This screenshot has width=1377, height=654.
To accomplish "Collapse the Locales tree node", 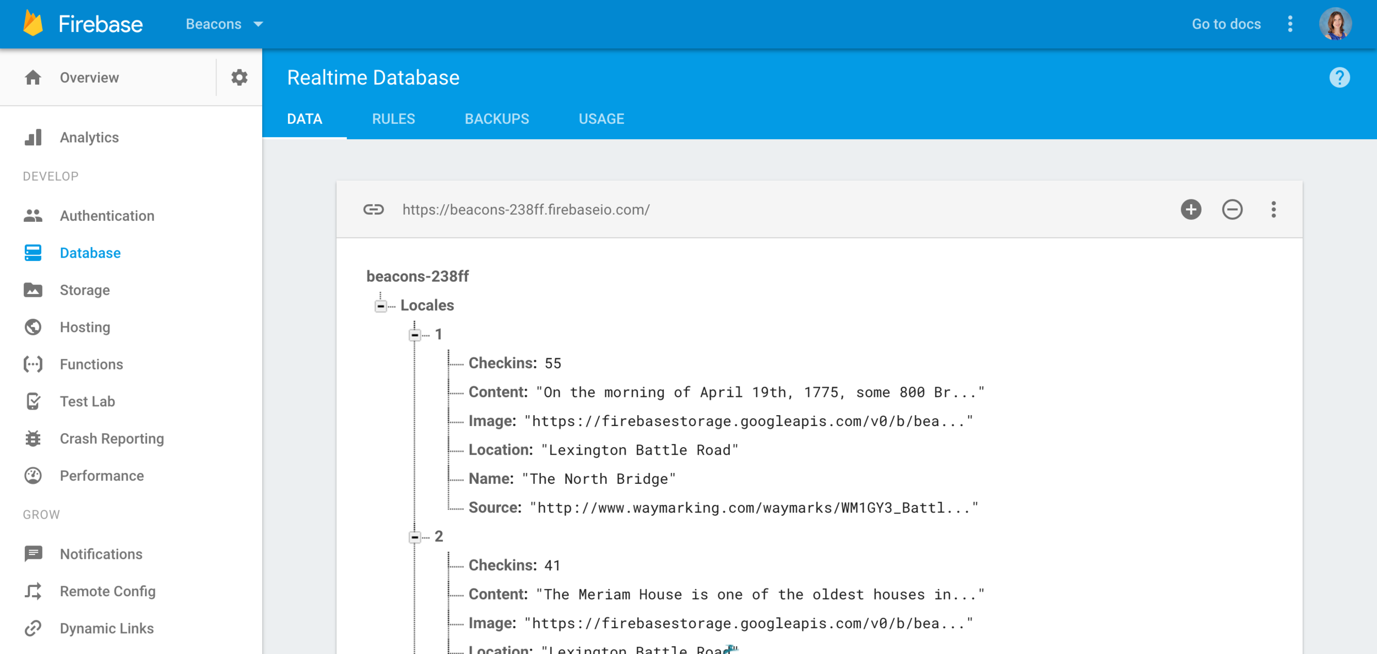I will click(x=381, y=306).
